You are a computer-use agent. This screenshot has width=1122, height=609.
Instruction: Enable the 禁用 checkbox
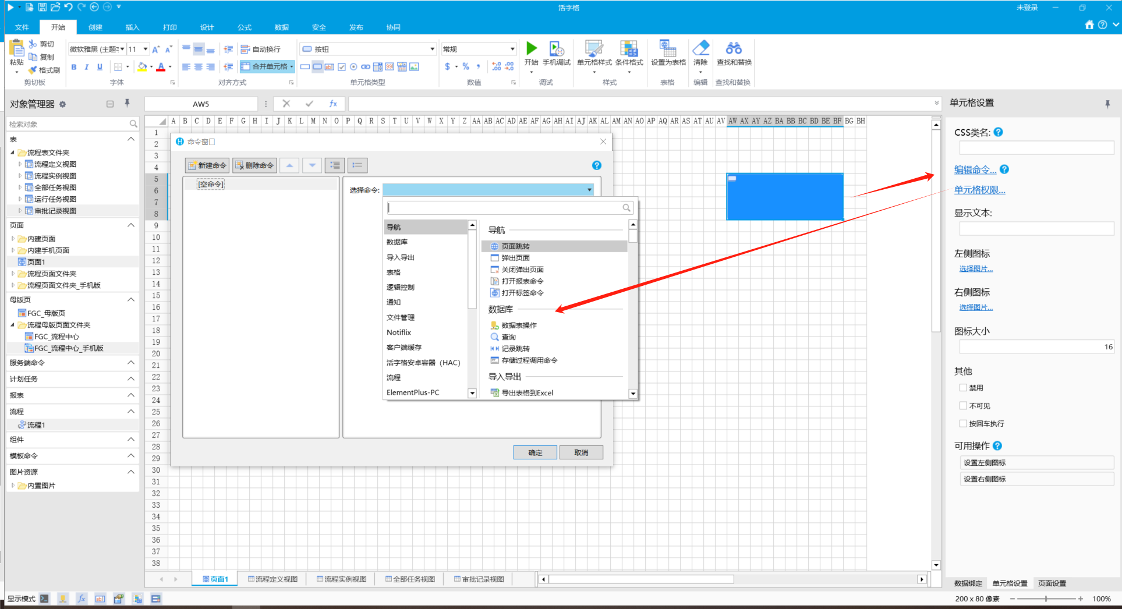tap(963, 388)
